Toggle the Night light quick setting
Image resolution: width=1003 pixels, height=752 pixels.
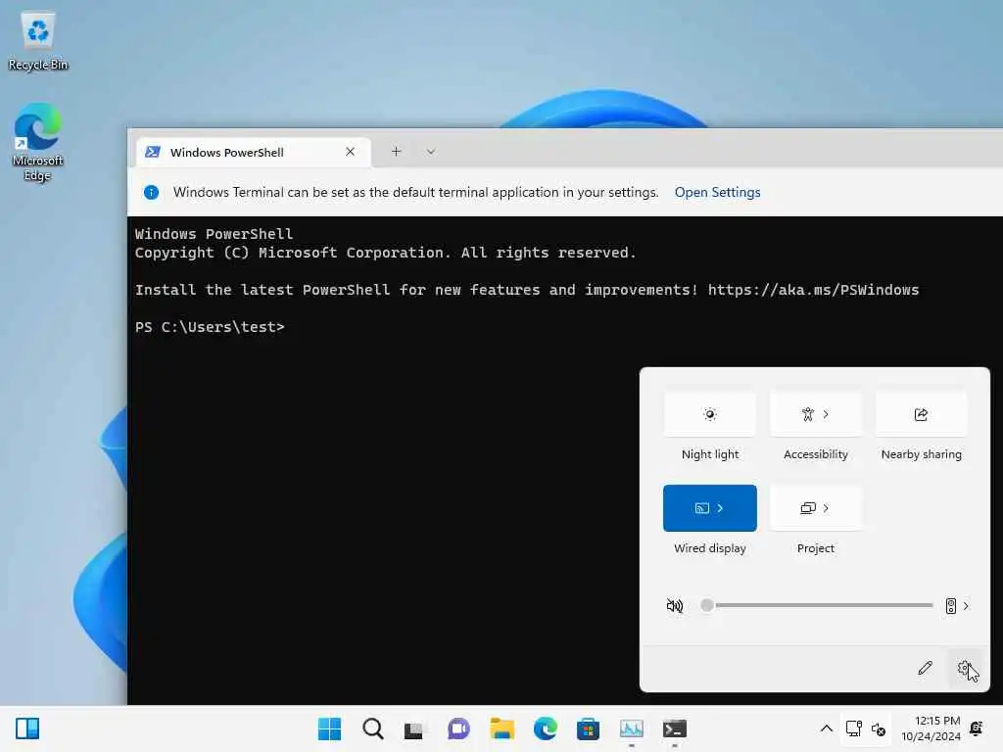click(709, 414)
